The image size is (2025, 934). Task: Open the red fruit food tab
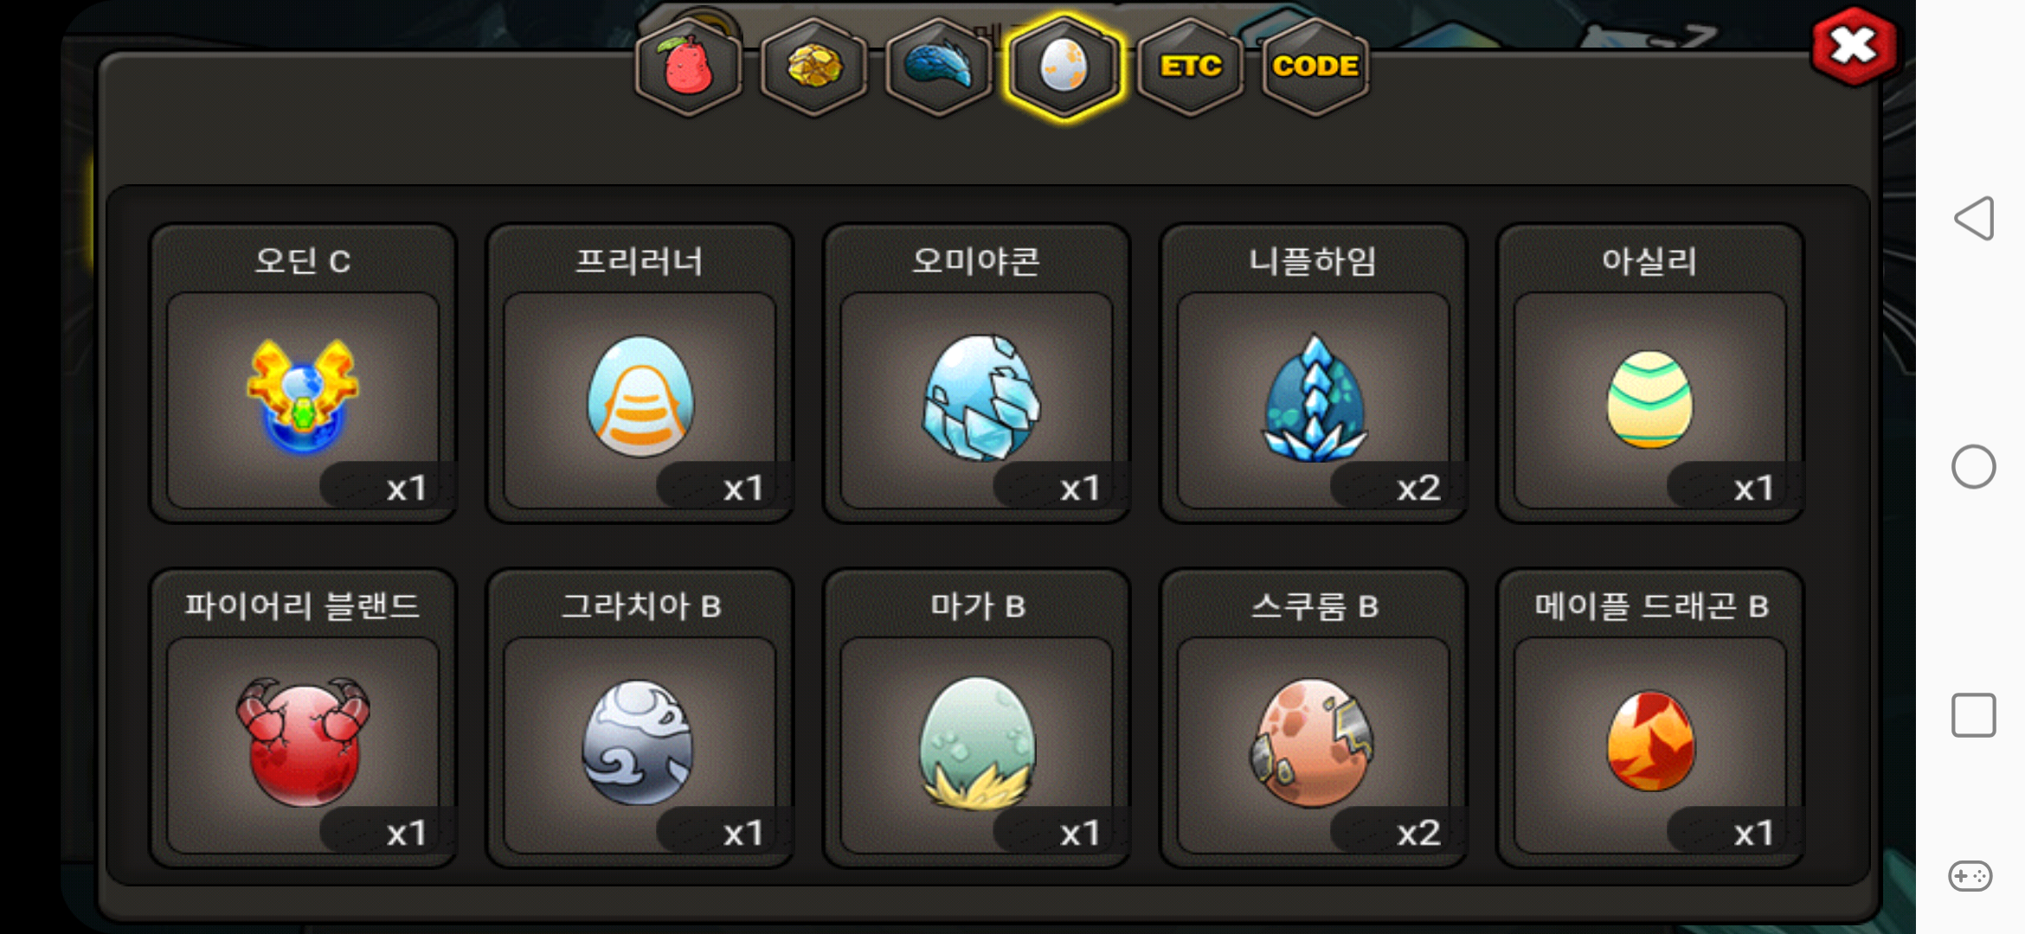[x=688, y=67]
